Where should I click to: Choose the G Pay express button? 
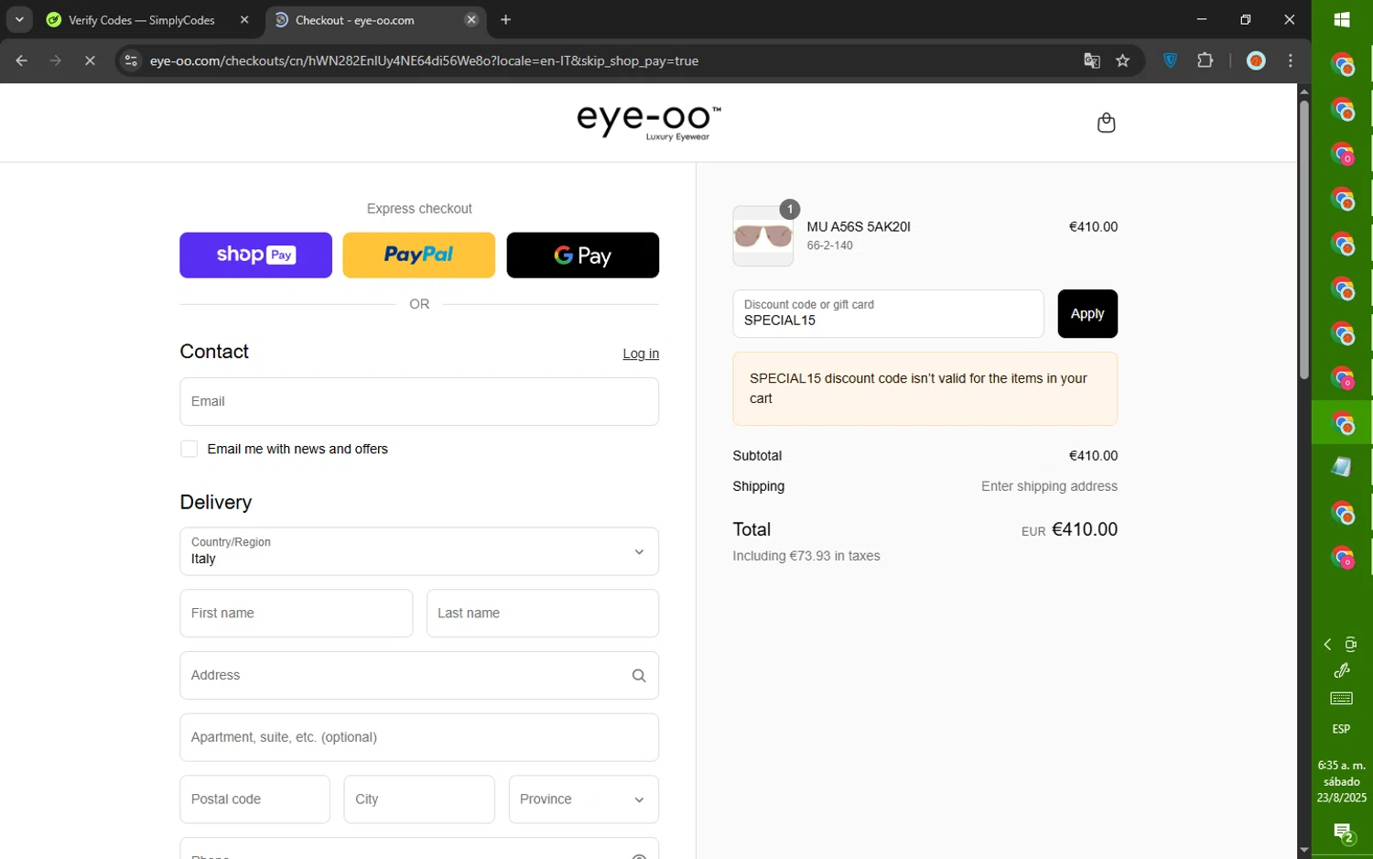pos(582,255)
